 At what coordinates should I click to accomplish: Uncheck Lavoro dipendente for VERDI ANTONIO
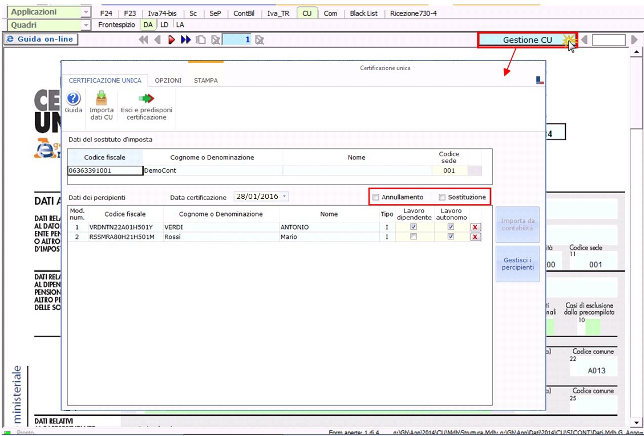(x=414, y=227)
